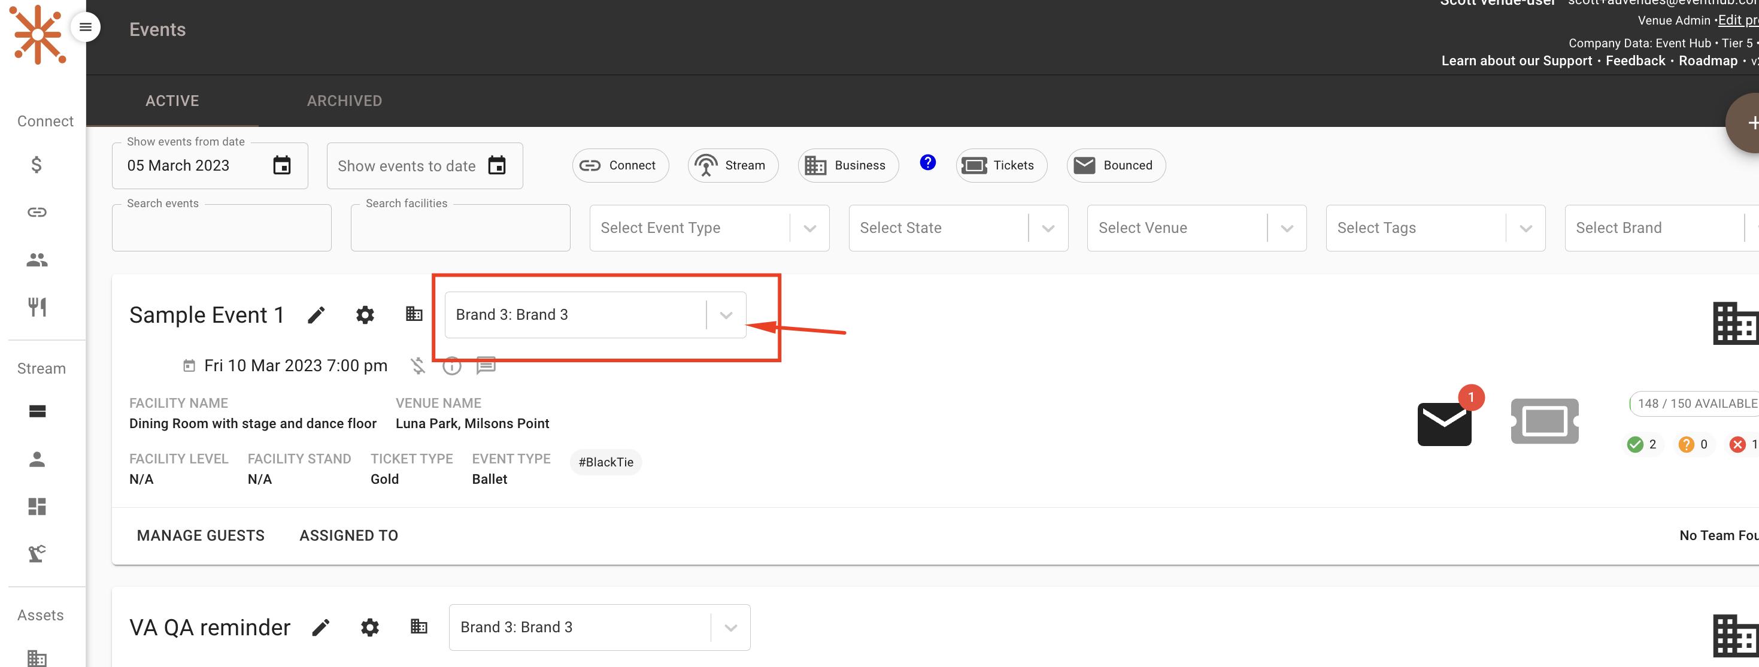Viewport: 1759px width, 667px height.
Task: Click MANAGE GUESTS button
Action: (x=201, y=535)
